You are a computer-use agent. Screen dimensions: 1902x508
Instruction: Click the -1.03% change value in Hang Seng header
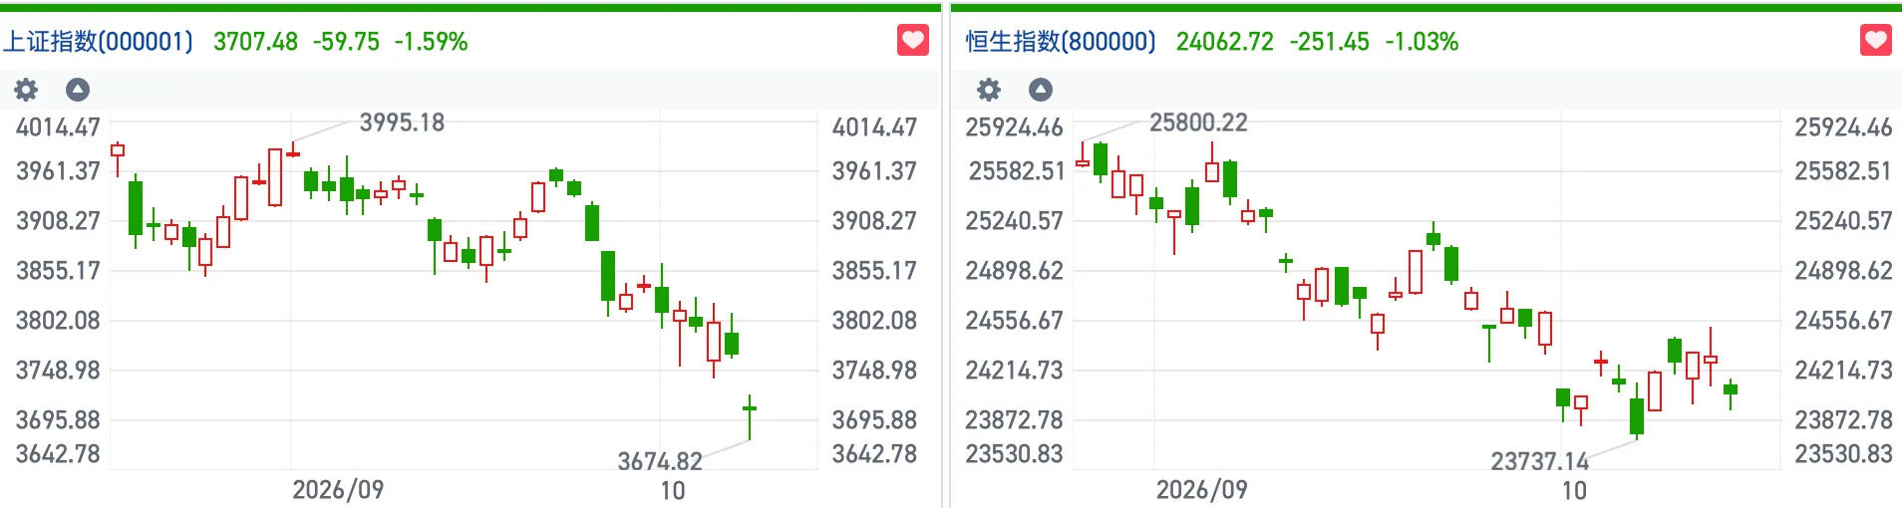click(1422, 42)
